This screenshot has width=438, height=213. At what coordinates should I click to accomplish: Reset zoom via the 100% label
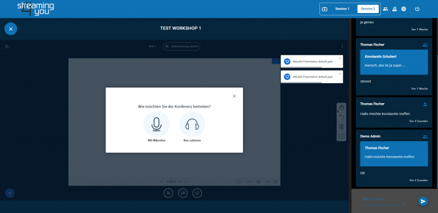pyautogui.click(x=249, y=182)
